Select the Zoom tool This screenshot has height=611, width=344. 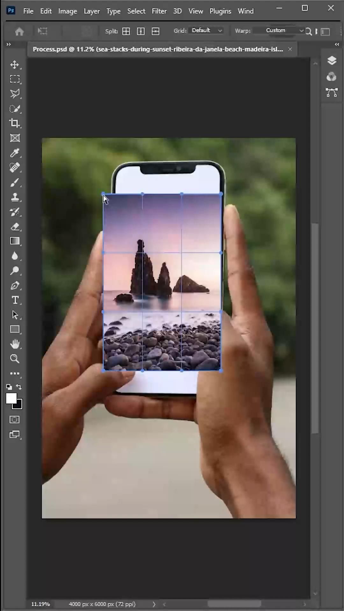15,359
